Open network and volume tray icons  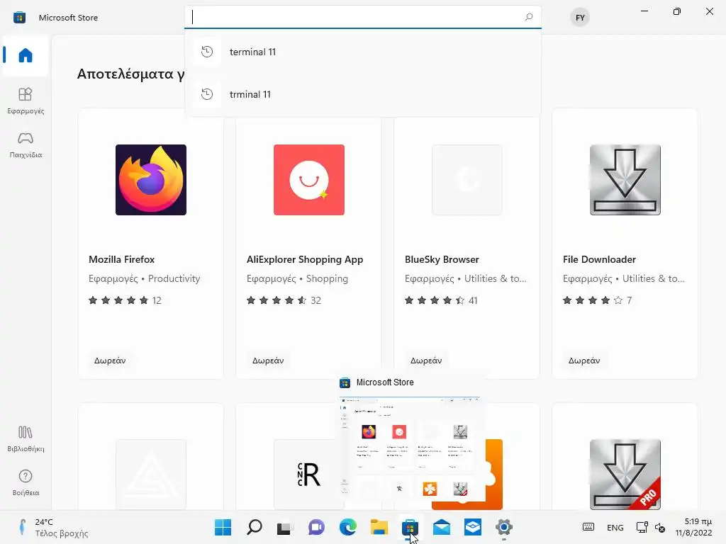pos(651,527)
